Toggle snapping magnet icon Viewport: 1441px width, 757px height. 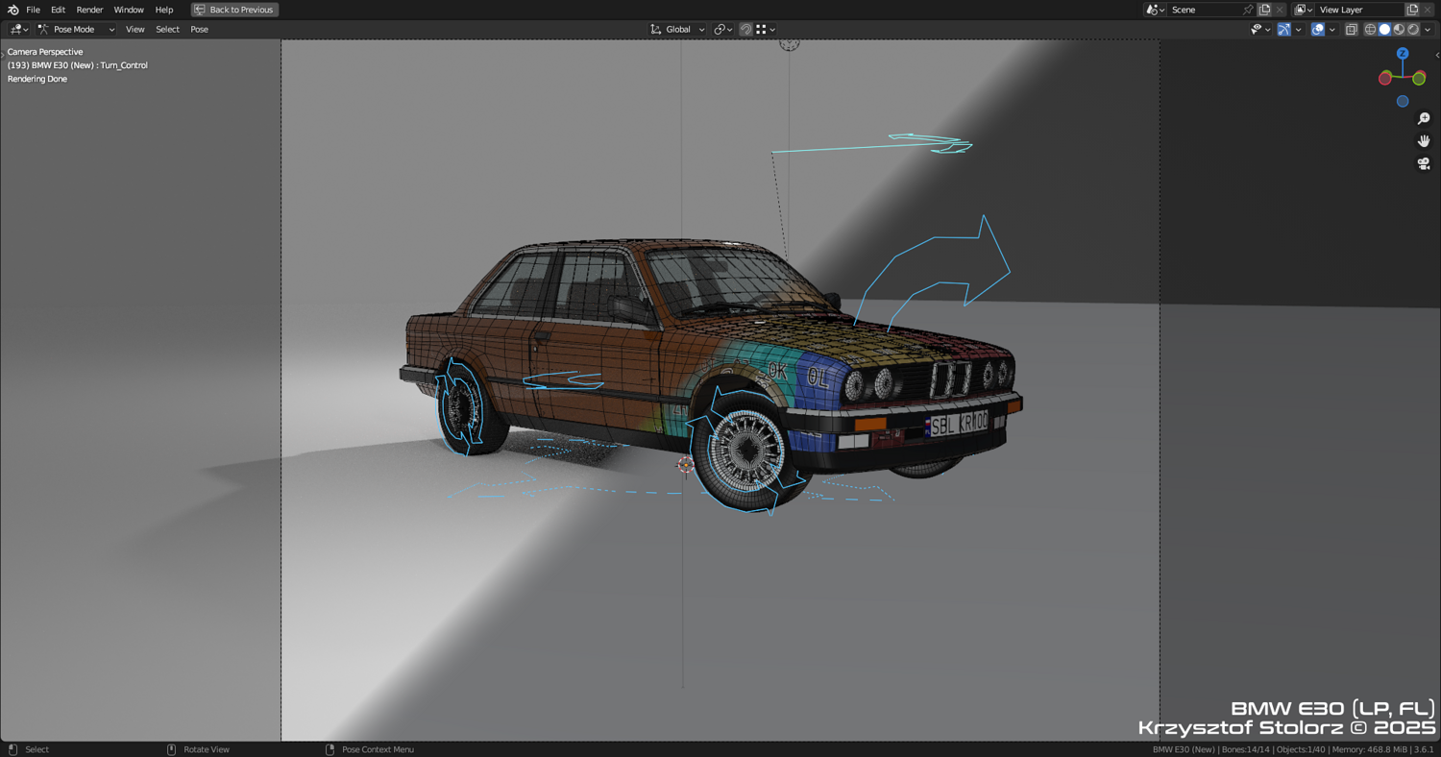click(x=745, y=30)
